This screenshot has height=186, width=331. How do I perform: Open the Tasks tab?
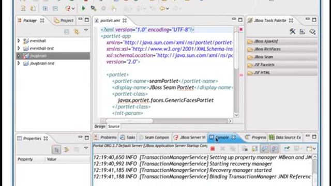tap(128, 137)
